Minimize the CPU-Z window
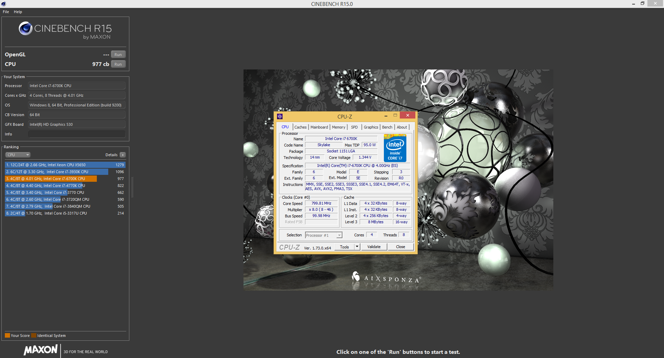 click(386, 116)
